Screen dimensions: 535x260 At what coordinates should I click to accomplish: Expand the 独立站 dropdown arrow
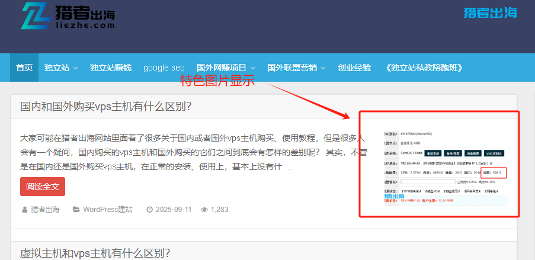(x=75, y=68)
